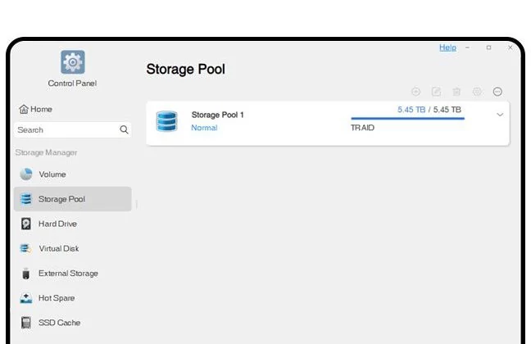
Task: Open the Help link
Action: 447,48
